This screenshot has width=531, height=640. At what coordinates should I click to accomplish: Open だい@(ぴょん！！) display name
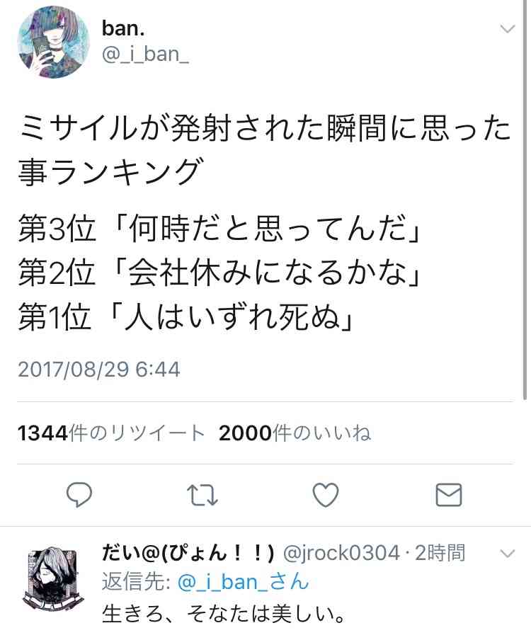pos(188,554)
